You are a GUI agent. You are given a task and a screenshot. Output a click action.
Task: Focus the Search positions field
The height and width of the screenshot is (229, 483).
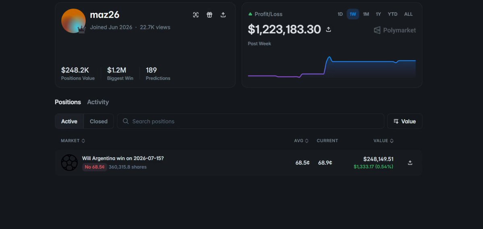tap(251, 121)
